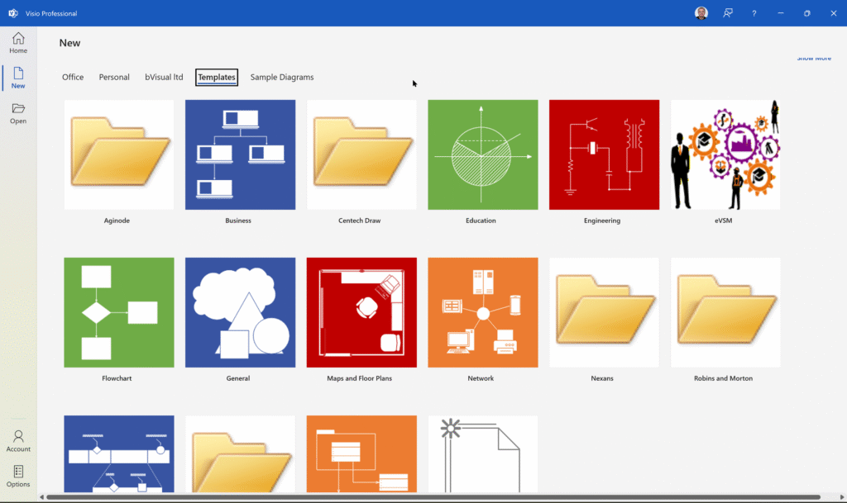Click the horizontal scrollbar at bottom
Image resolution: width=847 pixels, height=503 pixels.
438,497
